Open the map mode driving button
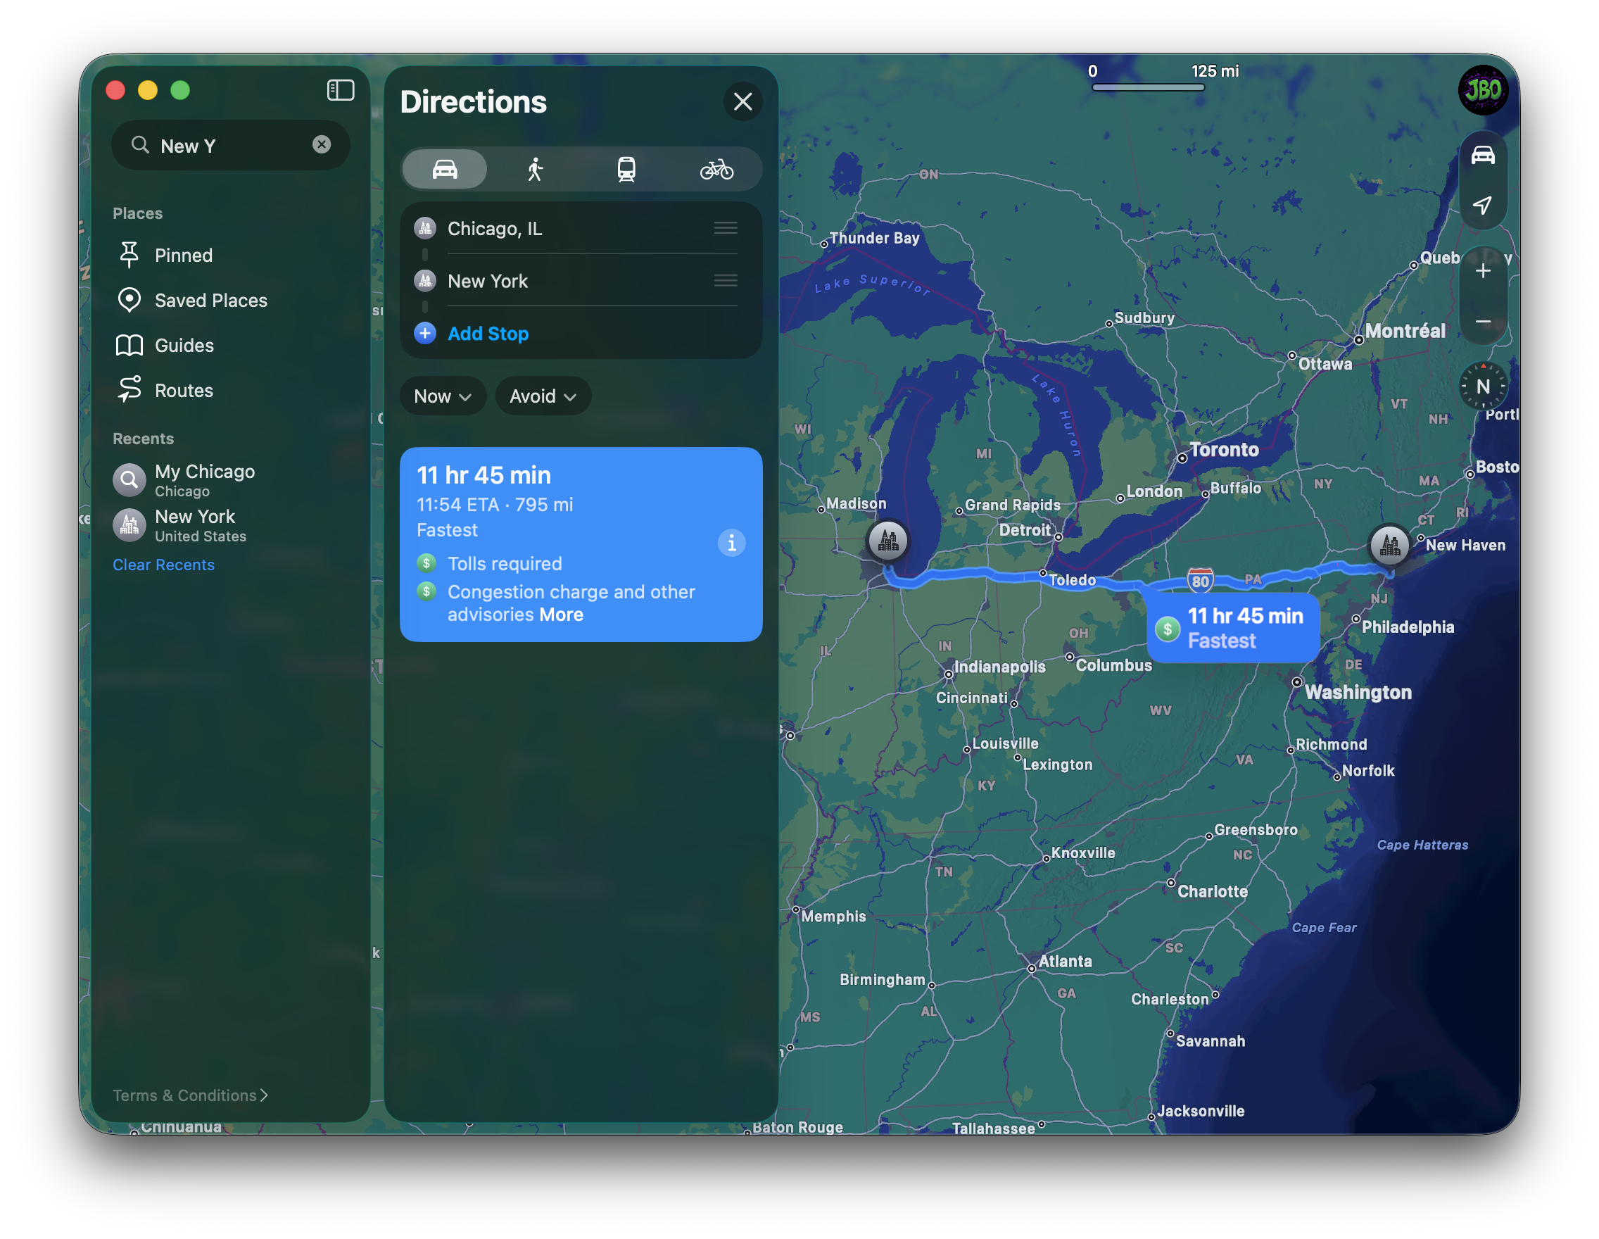 pyautogui.click(x=1483, y=156)
